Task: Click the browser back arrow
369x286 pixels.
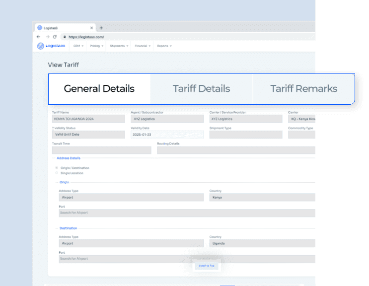Action: click(x=38, y=37)
